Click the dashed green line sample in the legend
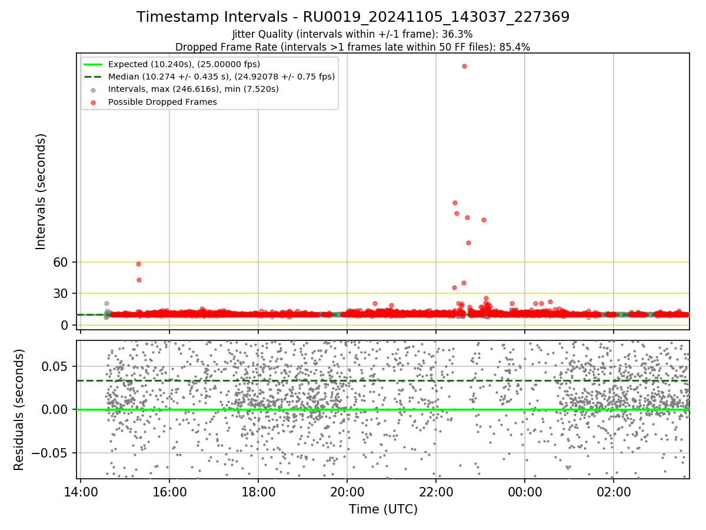Viewport: 706px width, 530px height. point(94,77)
